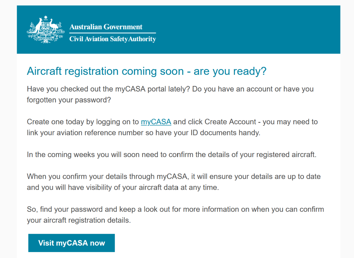Click the final 'aircraft registration details' line
Screen dimensions: 354x258
[79, 220]
